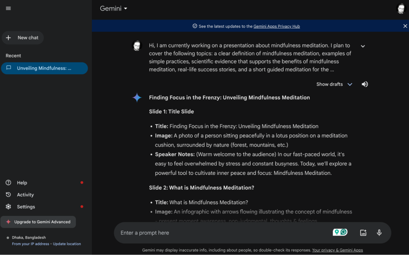Open the Gemini Apps Privacy Hub link

point(276,26)
